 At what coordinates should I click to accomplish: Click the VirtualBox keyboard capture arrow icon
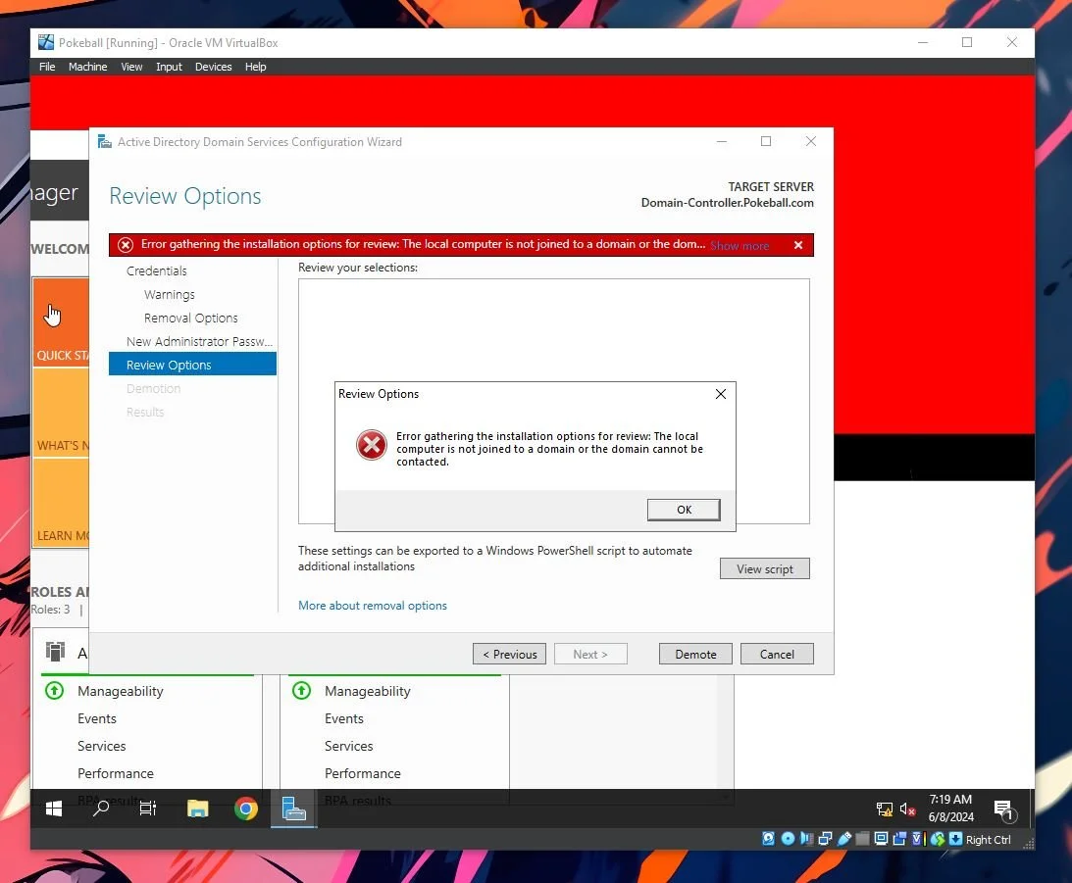[x=955, y=839]
